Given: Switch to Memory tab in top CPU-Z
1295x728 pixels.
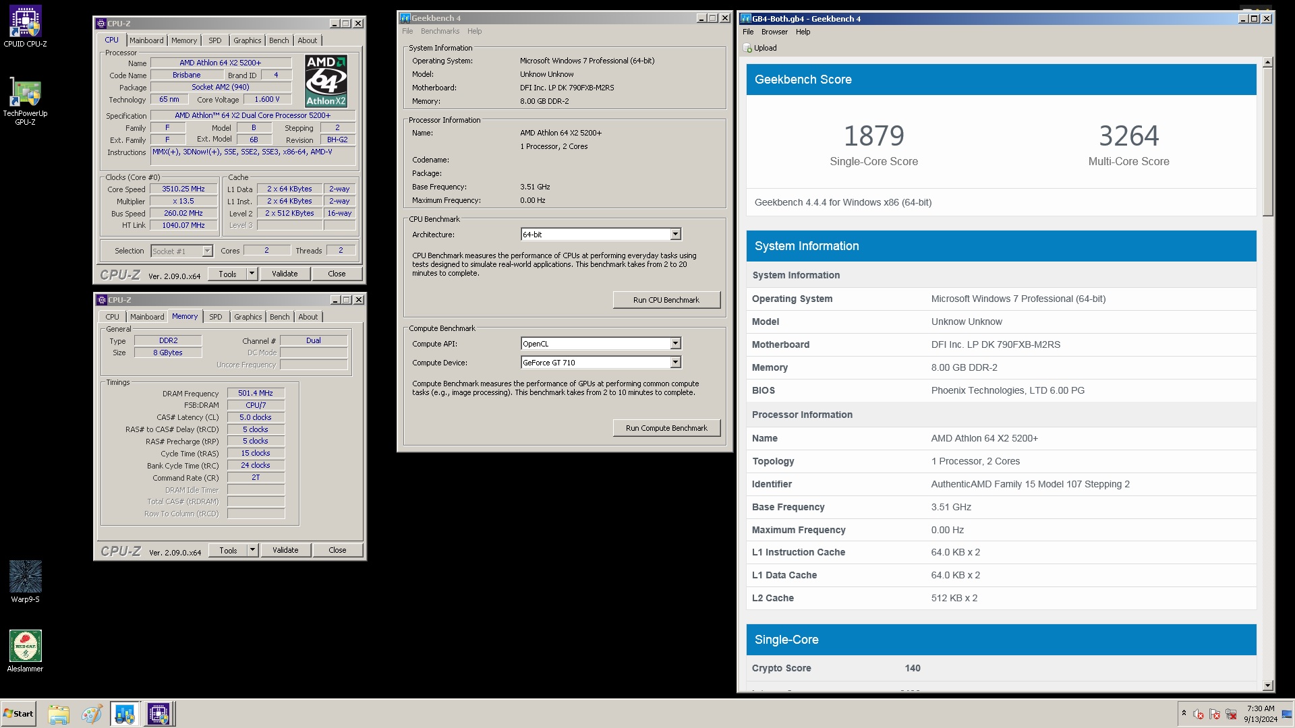Looking at the screenshot, I should pyautogui.click(x=184, y=40).
